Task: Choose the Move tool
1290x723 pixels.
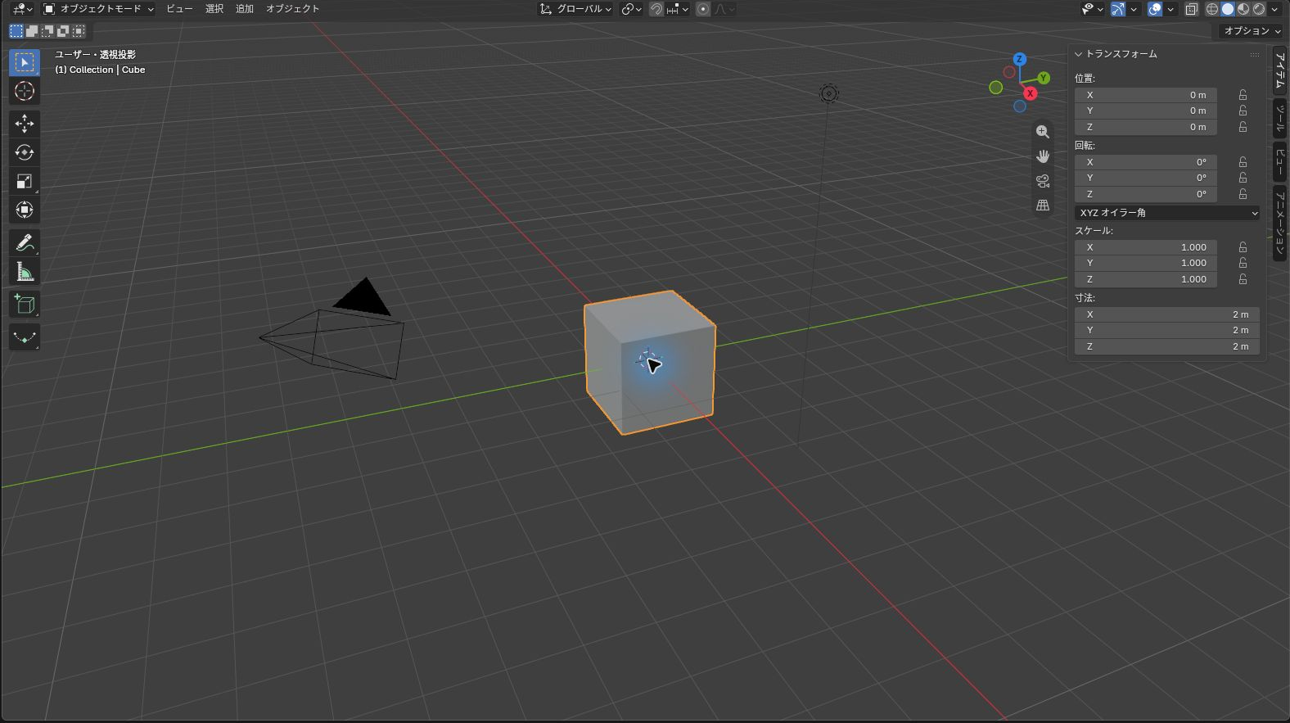Action: [x=25, y=124]
